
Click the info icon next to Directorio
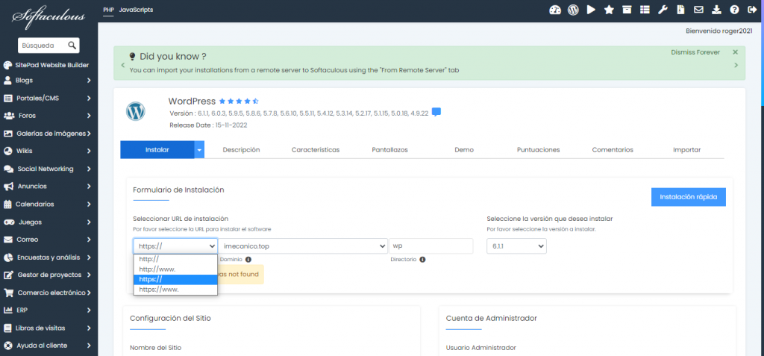pos(422,260)
